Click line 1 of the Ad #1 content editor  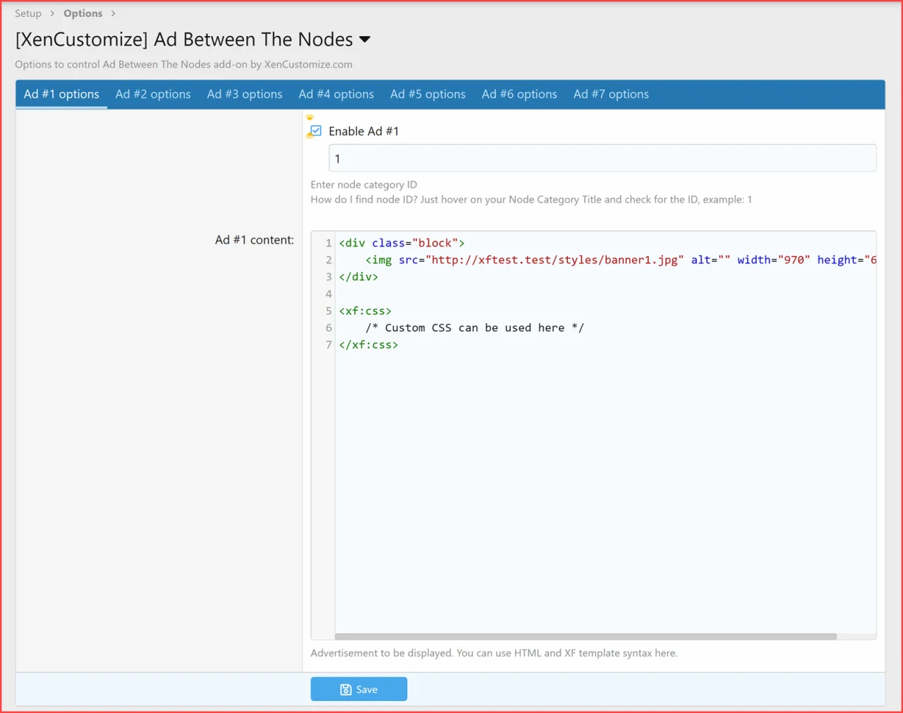tap(400, 242)
